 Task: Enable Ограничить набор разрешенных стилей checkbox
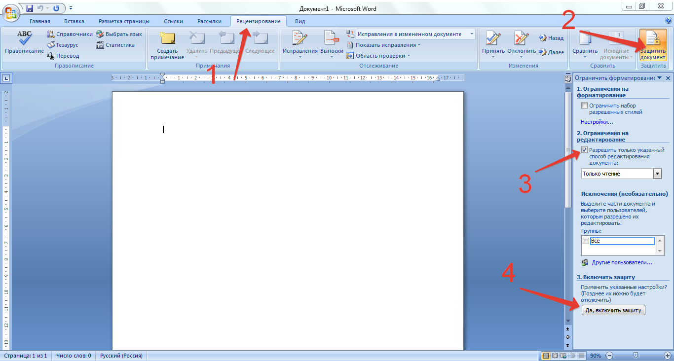[x=585, y=106]
